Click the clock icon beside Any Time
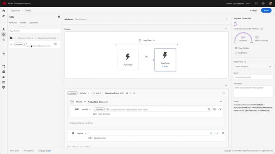Viewport: 275px width, 154px height. click(x=140, y=41)
